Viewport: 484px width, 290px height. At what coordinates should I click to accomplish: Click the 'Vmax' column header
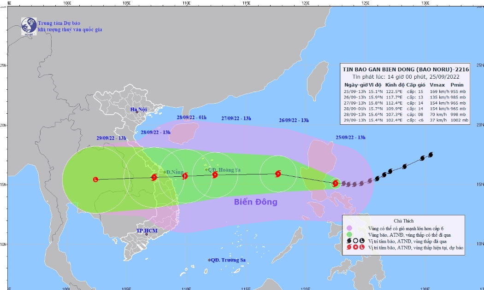point(437,85)
